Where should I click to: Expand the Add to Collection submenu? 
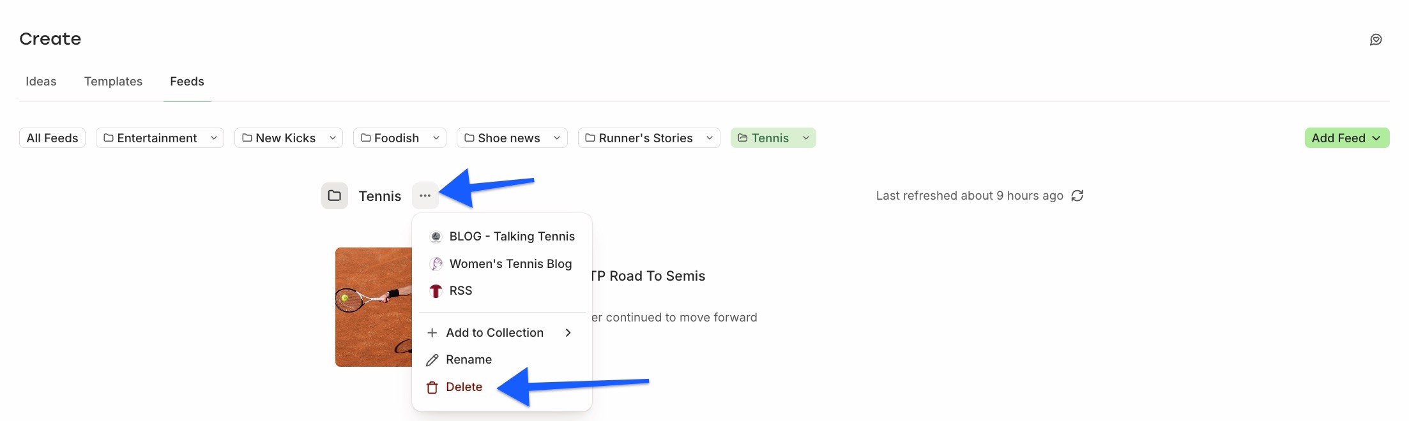click(502, 333)
